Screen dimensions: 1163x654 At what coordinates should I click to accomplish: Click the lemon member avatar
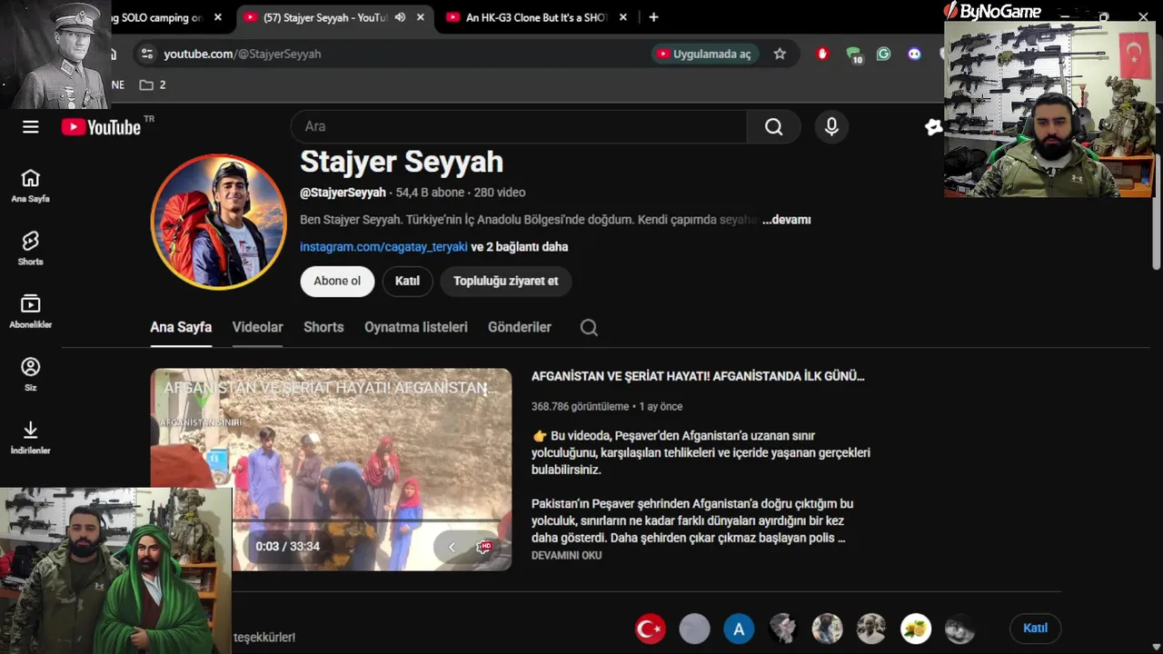click(x=916, y=629)
